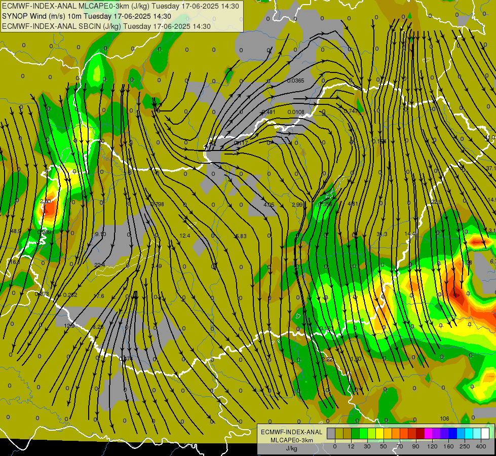Click the map value 106
Image resolution: width=496 pixels, height=456 pixels.
[x=444, y=419]
